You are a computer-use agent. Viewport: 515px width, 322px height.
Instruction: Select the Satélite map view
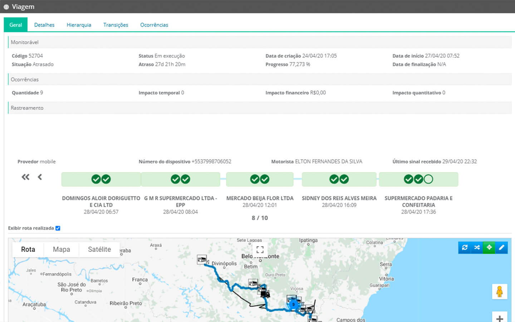point(99,249)
